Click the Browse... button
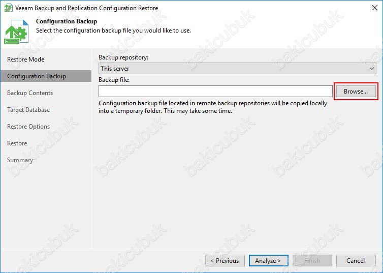The height and width of the screenshot is (273, 383). [x=356, y=92]
